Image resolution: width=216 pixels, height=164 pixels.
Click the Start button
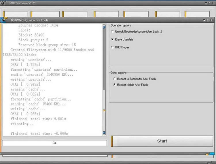[x=162, y=141]
